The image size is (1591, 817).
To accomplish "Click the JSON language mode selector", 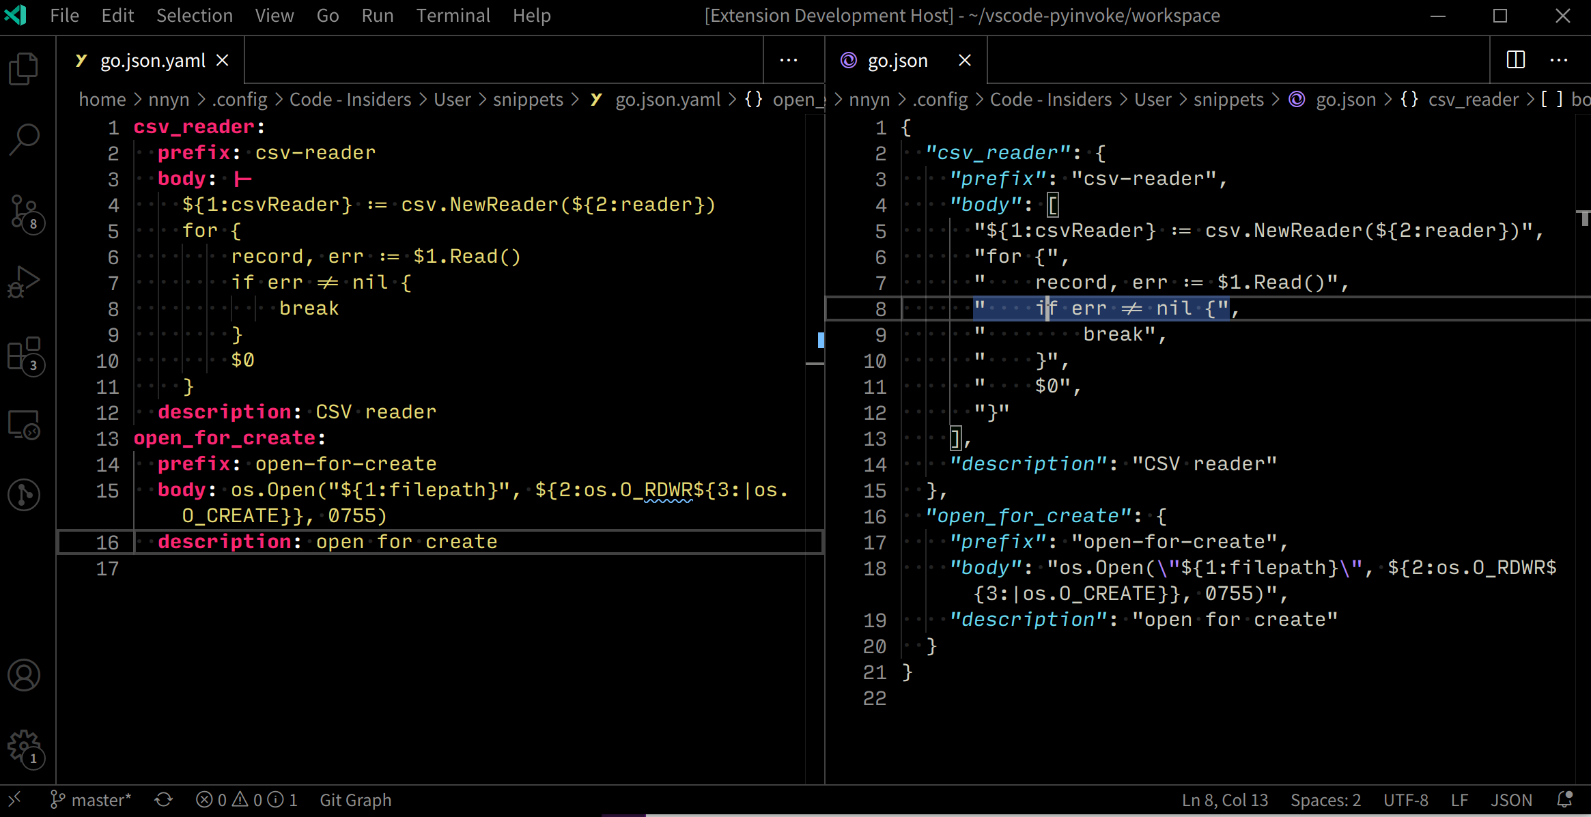I will 1511,800.
